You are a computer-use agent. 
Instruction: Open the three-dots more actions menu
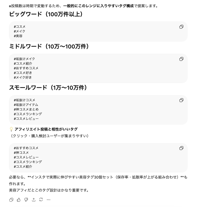[49, 200]
